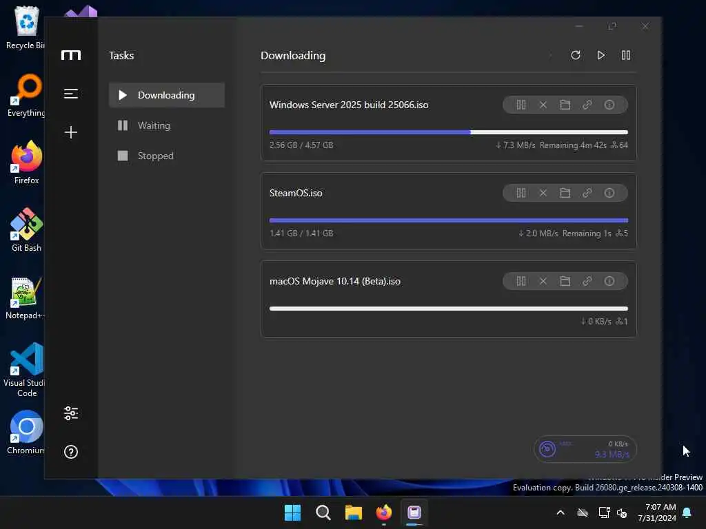
Task: Show info for macOS Mojave iso
Action: tap(609, 281)
